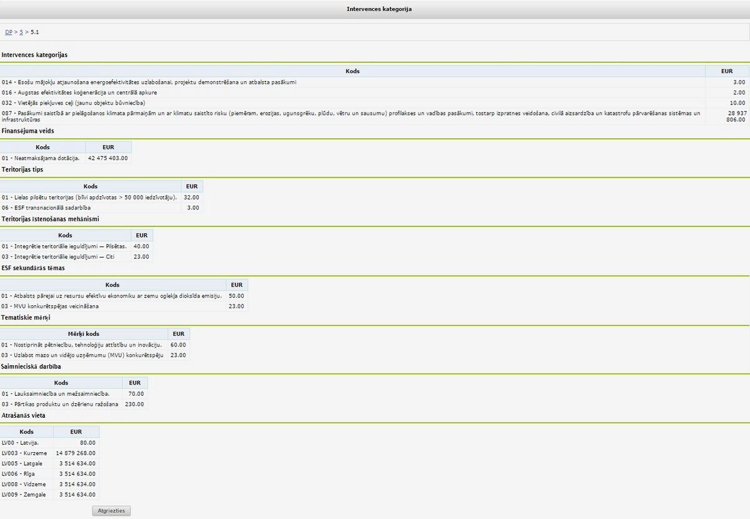Image resolution: width=750 pixels, height=519 pixels.
Task: Click the LV003 - Kurzeme location row
Action: click(x=49, y=453)
